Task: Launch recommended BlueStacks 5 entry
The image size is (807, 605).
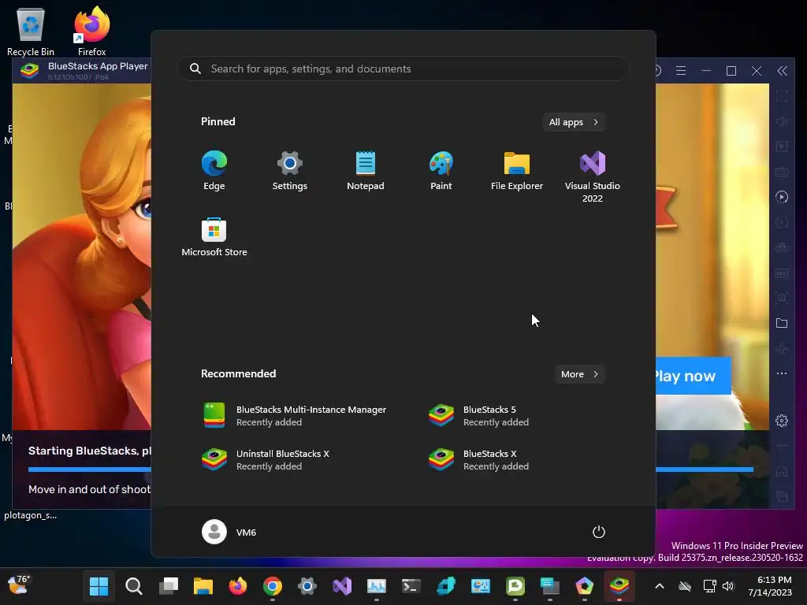Action: (478, 416)
